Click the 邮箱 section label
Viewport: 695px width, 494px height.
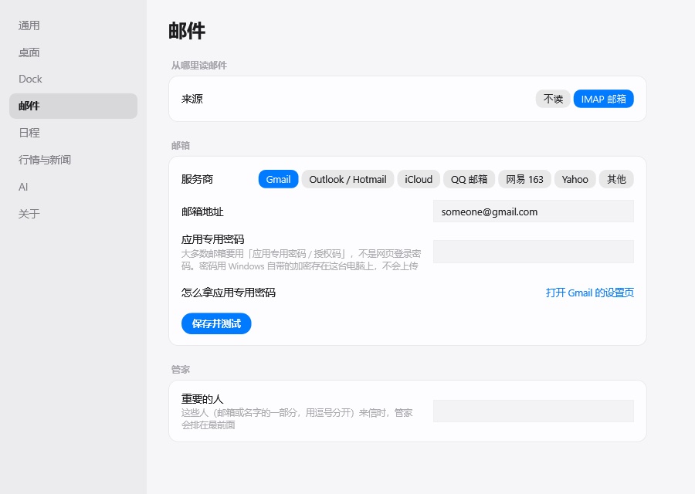click(181, 146)
